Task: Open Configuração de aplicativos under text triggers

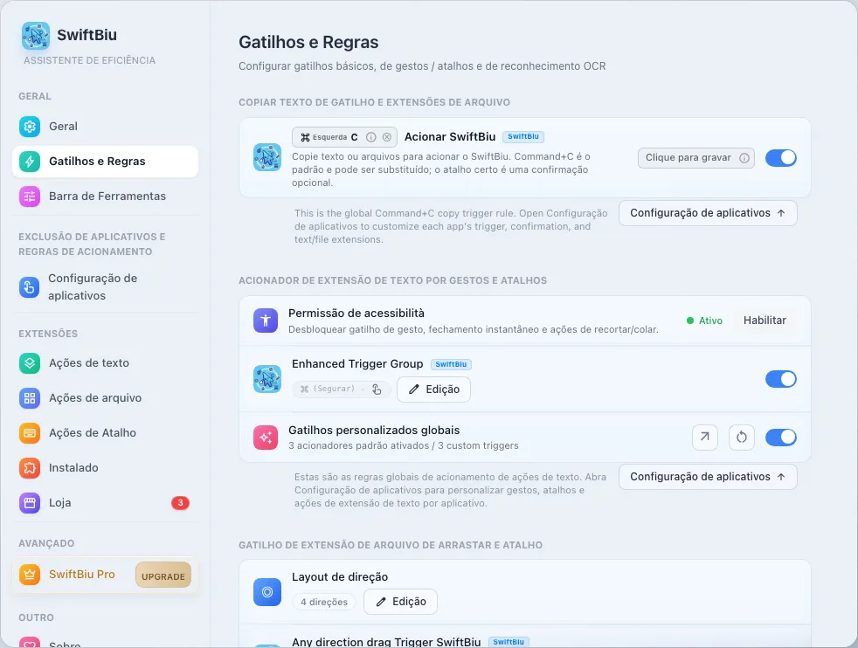Action: (x=708, y=477)
